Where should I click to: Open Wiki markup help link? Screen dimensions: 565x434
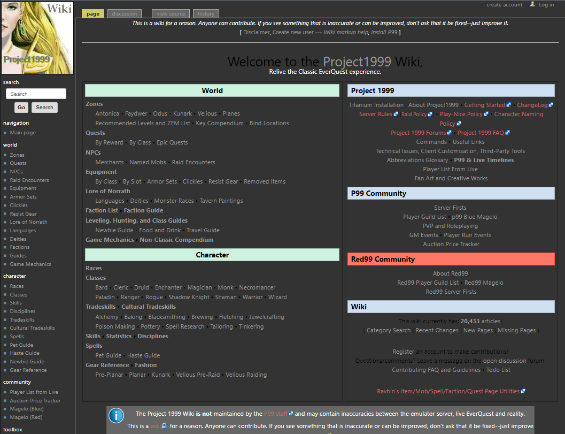[x=346, y=32]
